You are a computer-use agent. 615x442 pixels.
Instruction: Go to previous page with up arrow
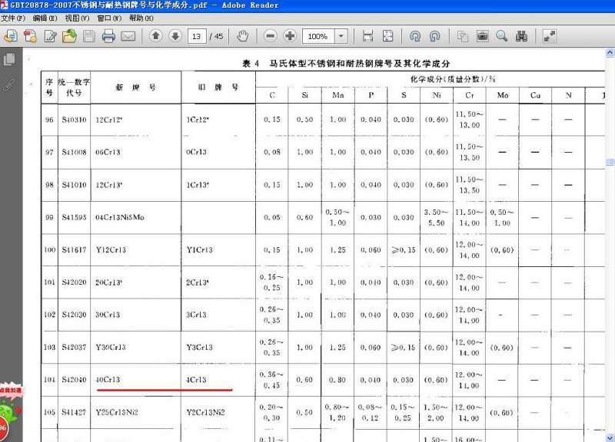coord(156,36)
